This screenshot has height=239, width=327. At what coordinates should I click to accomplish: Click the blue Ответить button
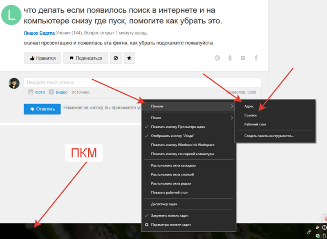tap(42, 109)
